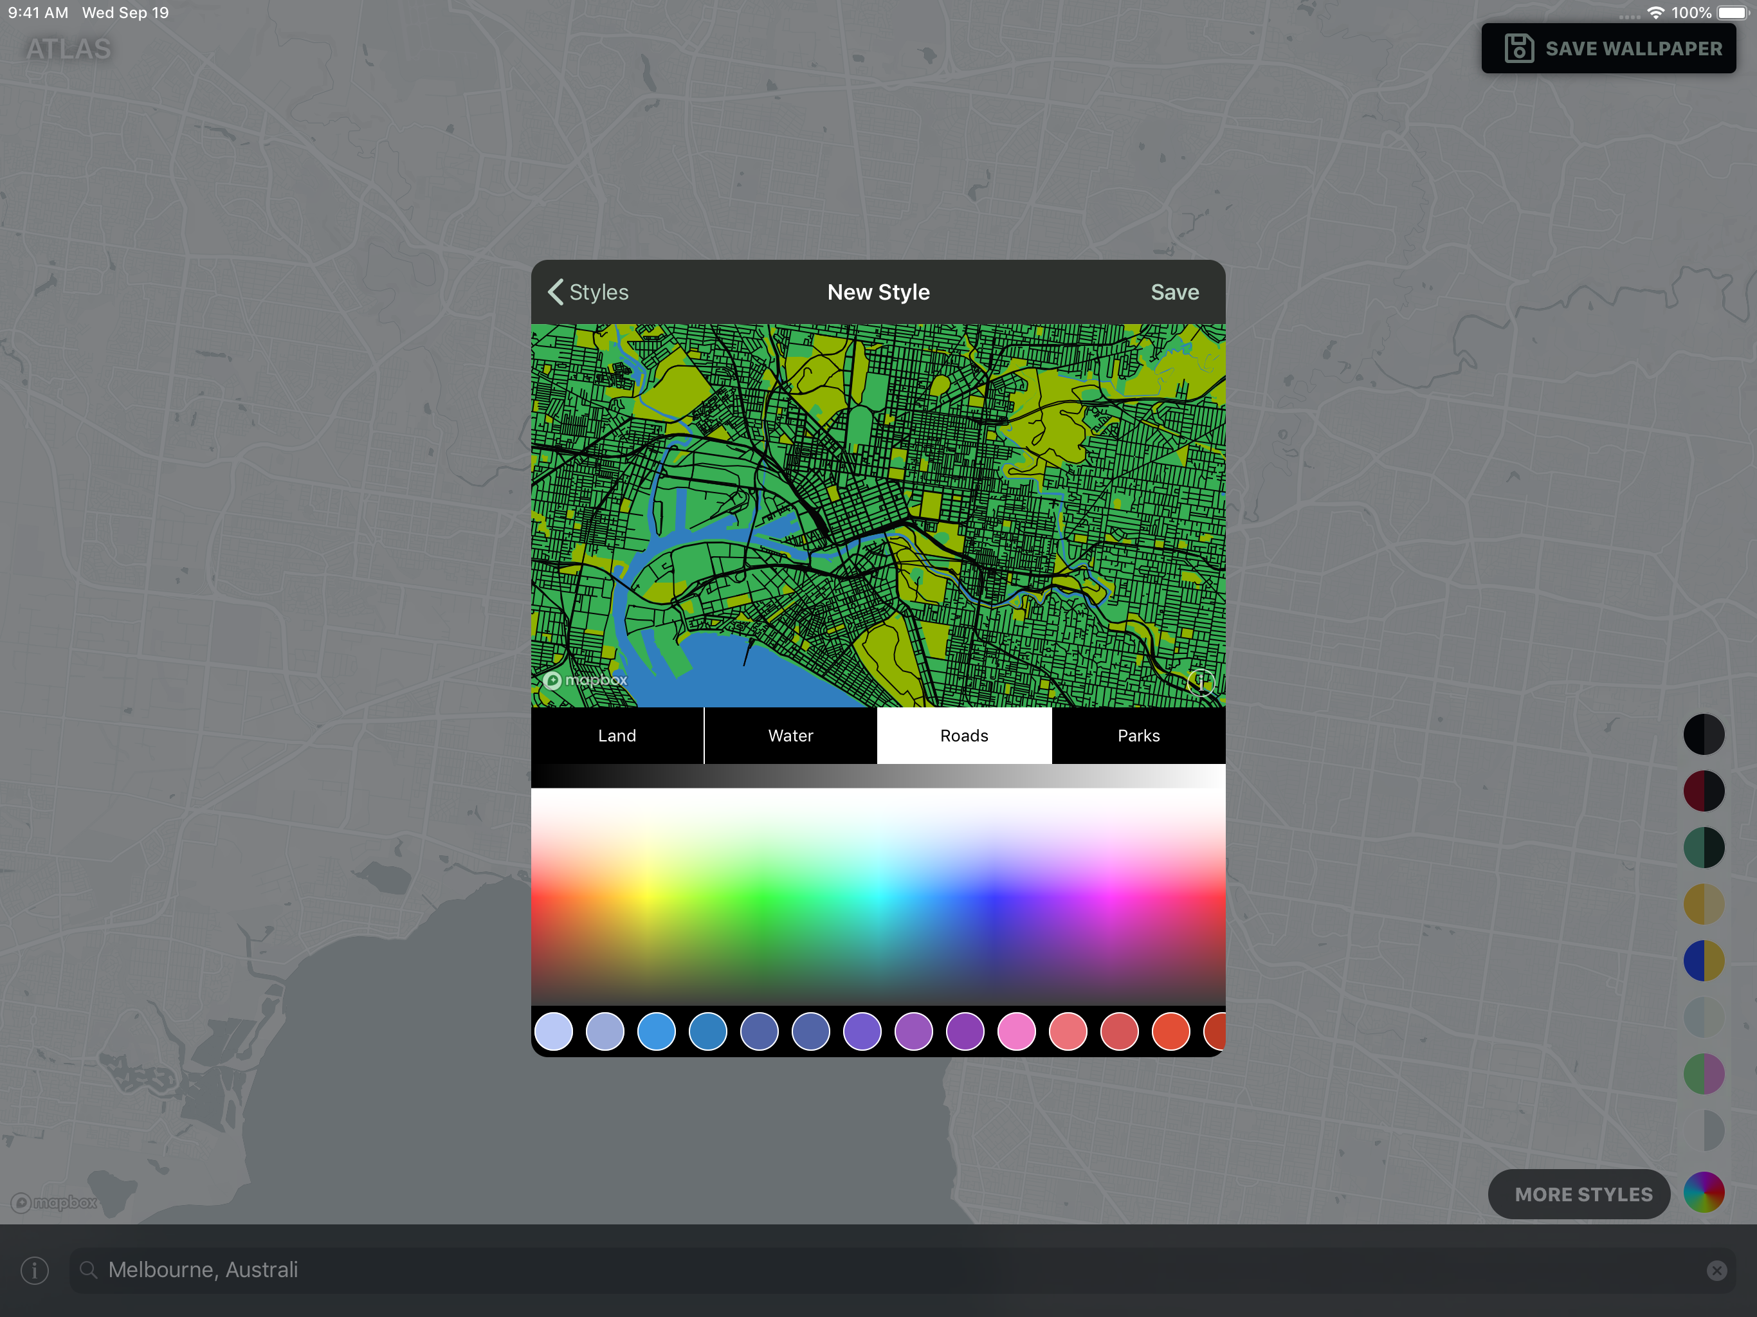The width and height of the screenshot is (1757, 1317).
Task: Open More Styles
Action: [1579, 1194]
